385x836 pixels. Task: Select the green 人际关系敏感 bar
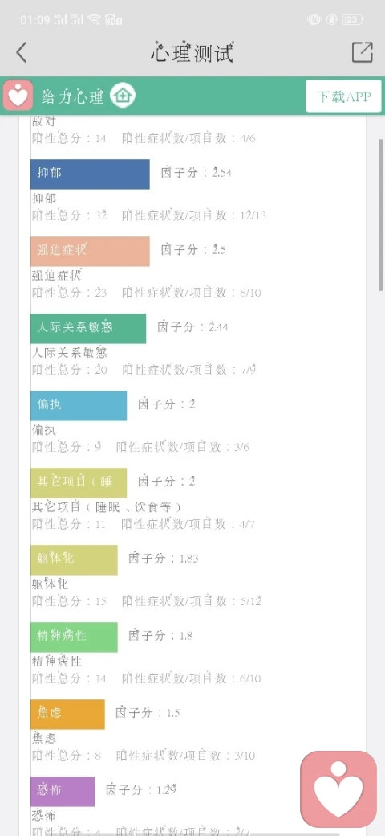coord(88,329)
